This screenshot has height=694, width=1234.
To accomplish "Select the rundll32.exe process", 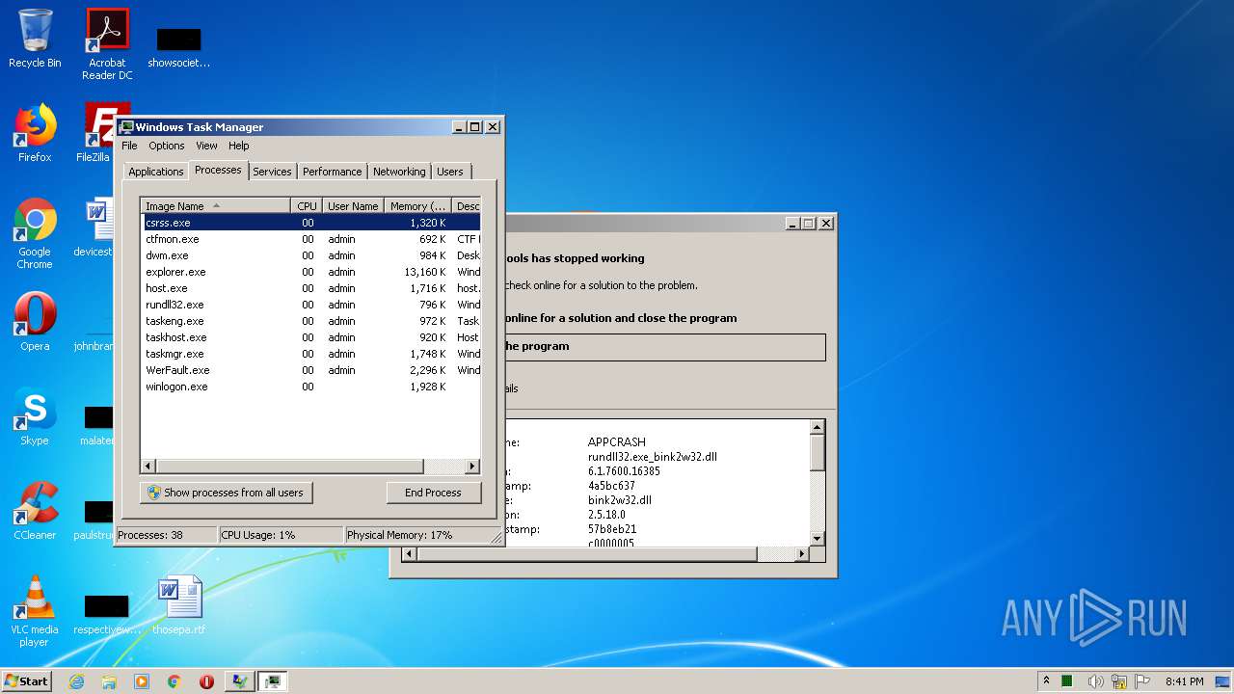I will (x=310, y=305).
